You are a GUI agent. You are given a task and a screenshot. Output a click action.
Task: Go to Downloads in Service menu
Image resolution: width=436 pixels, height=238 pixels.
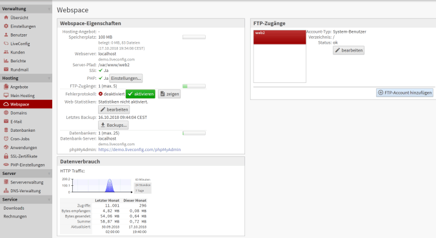[14, 208]
